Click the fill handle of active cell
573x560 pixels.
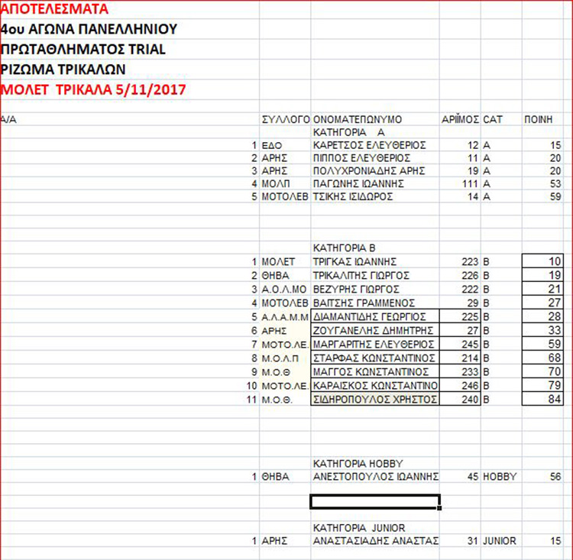[x=439, y=508]
